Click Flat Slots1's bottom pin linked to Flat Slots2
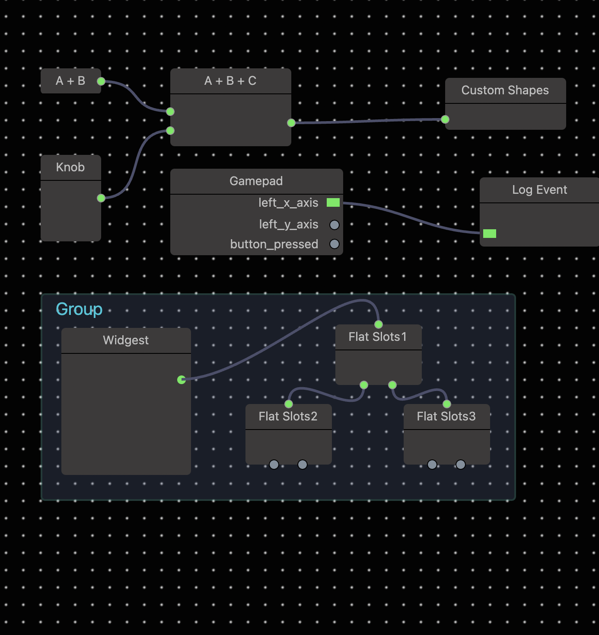Image resolution: width=599 pixels, height=635 pixels. [364, 385]
